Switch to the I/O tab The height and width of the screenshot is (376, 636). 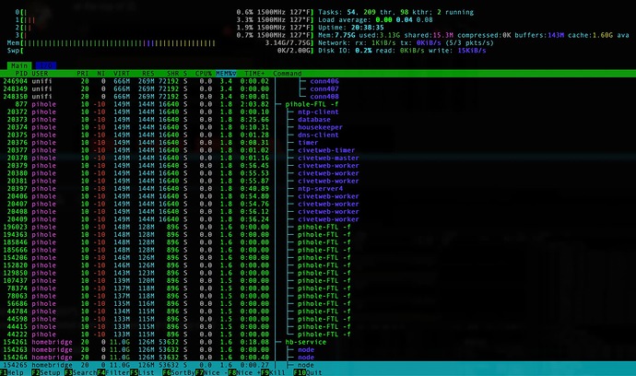point(45,65)
